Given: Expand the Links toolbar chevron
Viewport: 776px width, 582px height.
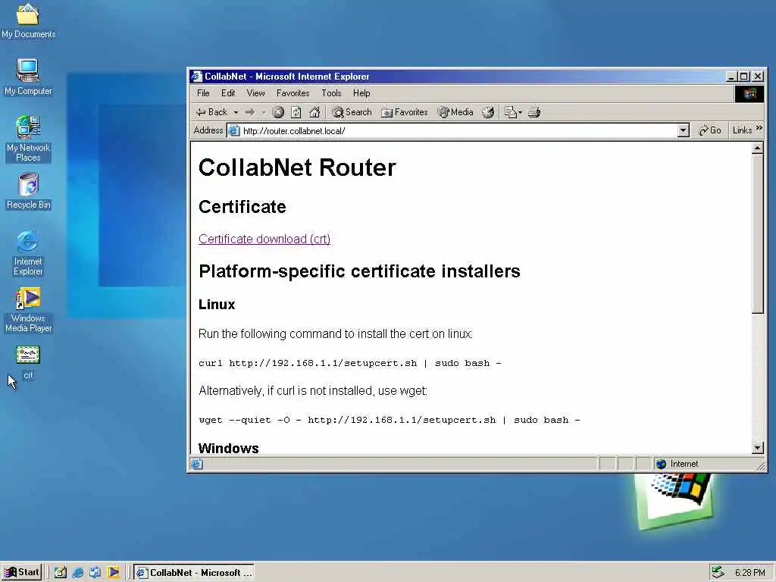Looking at the screenshot, I should point(759,128).
